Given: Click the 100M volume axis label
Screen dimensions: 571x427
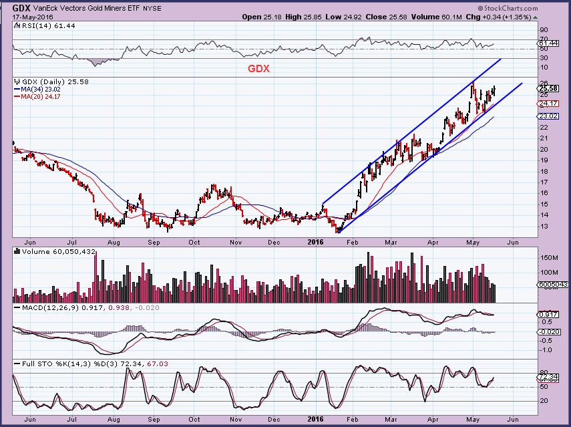Looking at the screenshot, I should (550, 273).
